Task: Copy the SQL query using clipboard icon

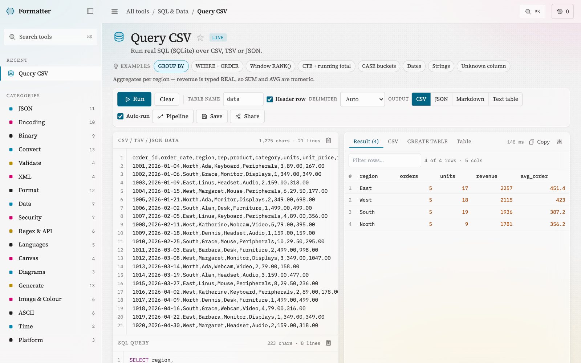Action: tap(328, 343)
